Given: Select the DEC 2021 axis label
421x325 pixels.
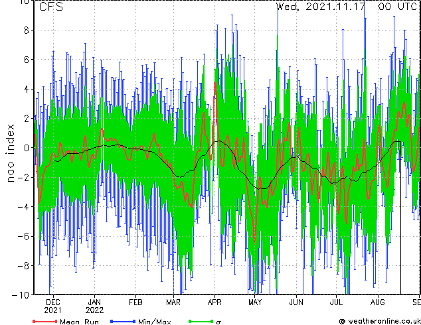Looking at the screenshot, I should tap(52, 306).
